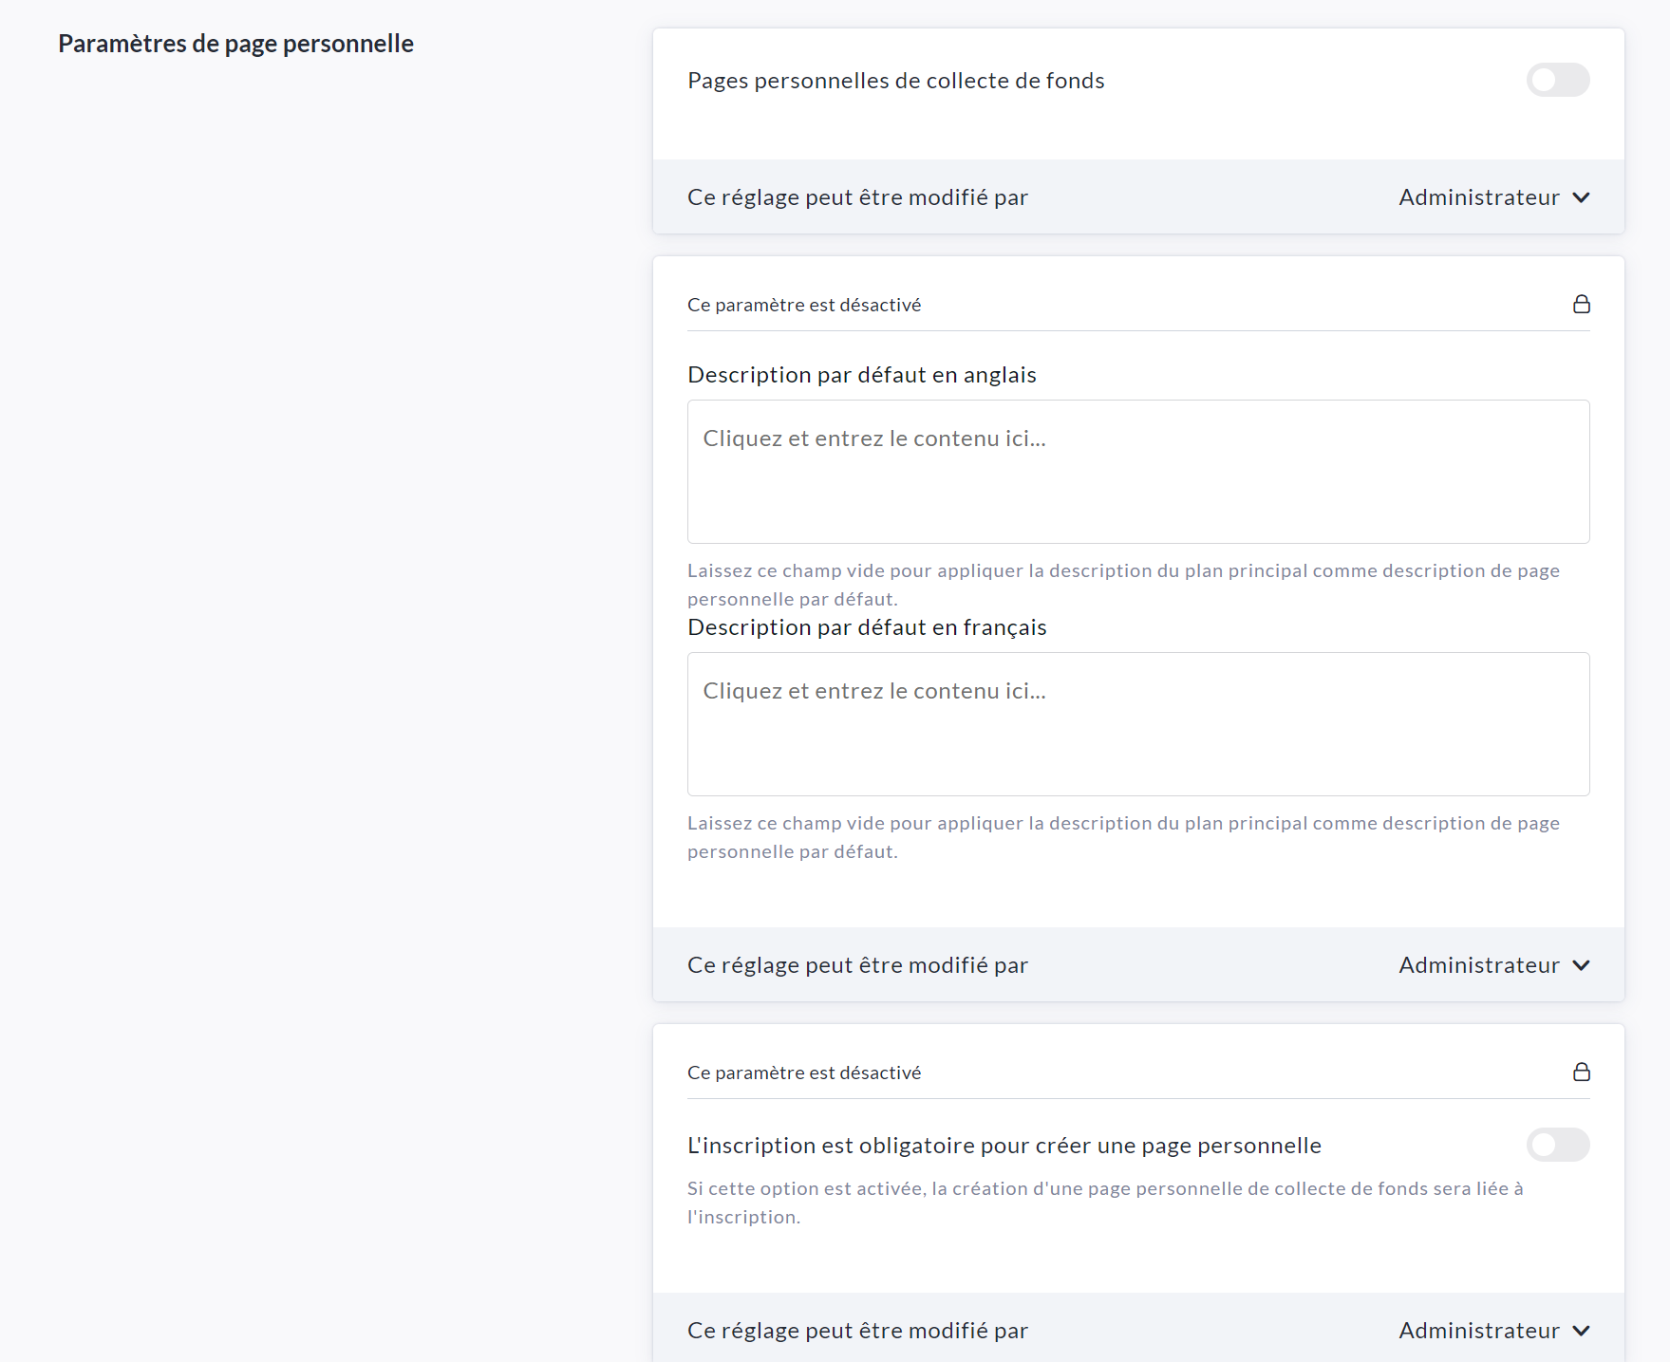
Task: Click the lock icon above the description fields
Action: coord(1581,304)
